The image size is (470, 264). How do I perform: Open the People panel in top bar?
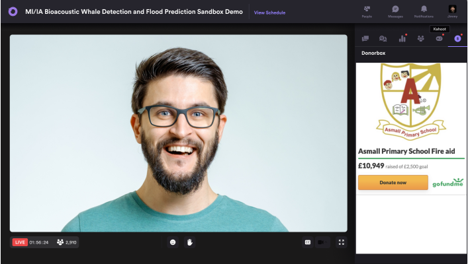tap(367, 11)
